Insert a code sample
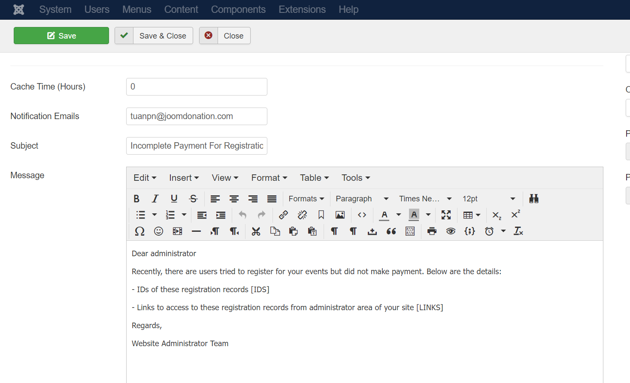Viewport: 630px width, 383px height. 469,231
